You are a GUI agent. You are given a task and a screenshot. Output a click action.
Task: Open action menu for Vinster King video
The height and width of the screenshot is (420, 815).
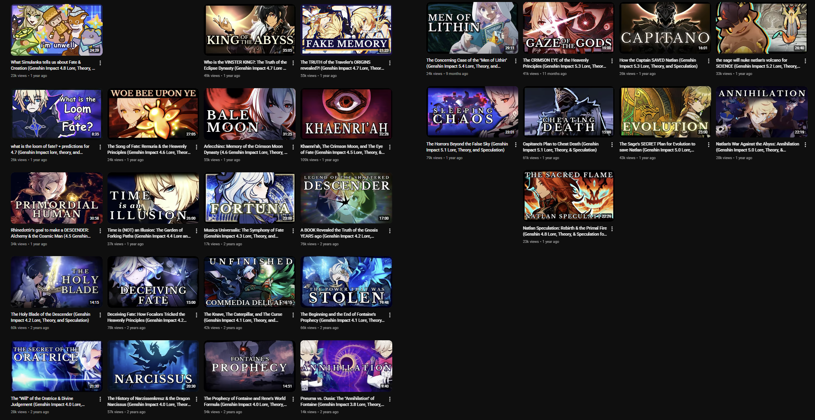pos(293,63)
